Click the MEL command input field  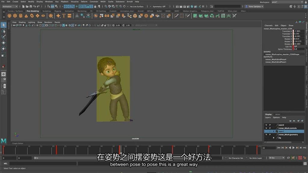click(43, 163)
